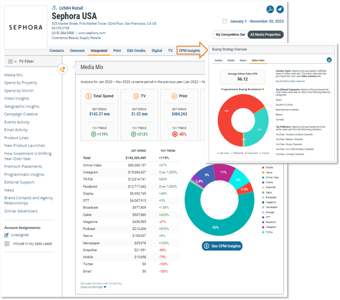Image resolution: width=340 pixels, height=300 pixels.
Task: Open Events Activity in sidebar
Action: coord(17,122)
